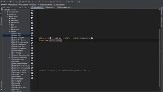
Task: Click Scroll from Source target icon
Action: (20, 7)
